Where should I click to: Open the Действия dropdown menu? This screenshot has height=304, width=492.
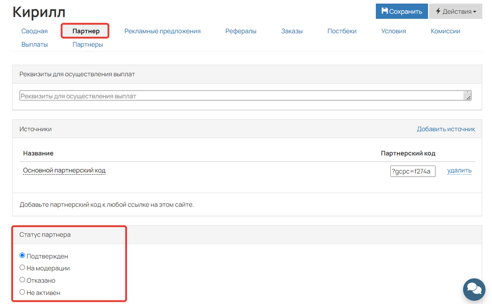pyautogui.click(x=456, y=11)
